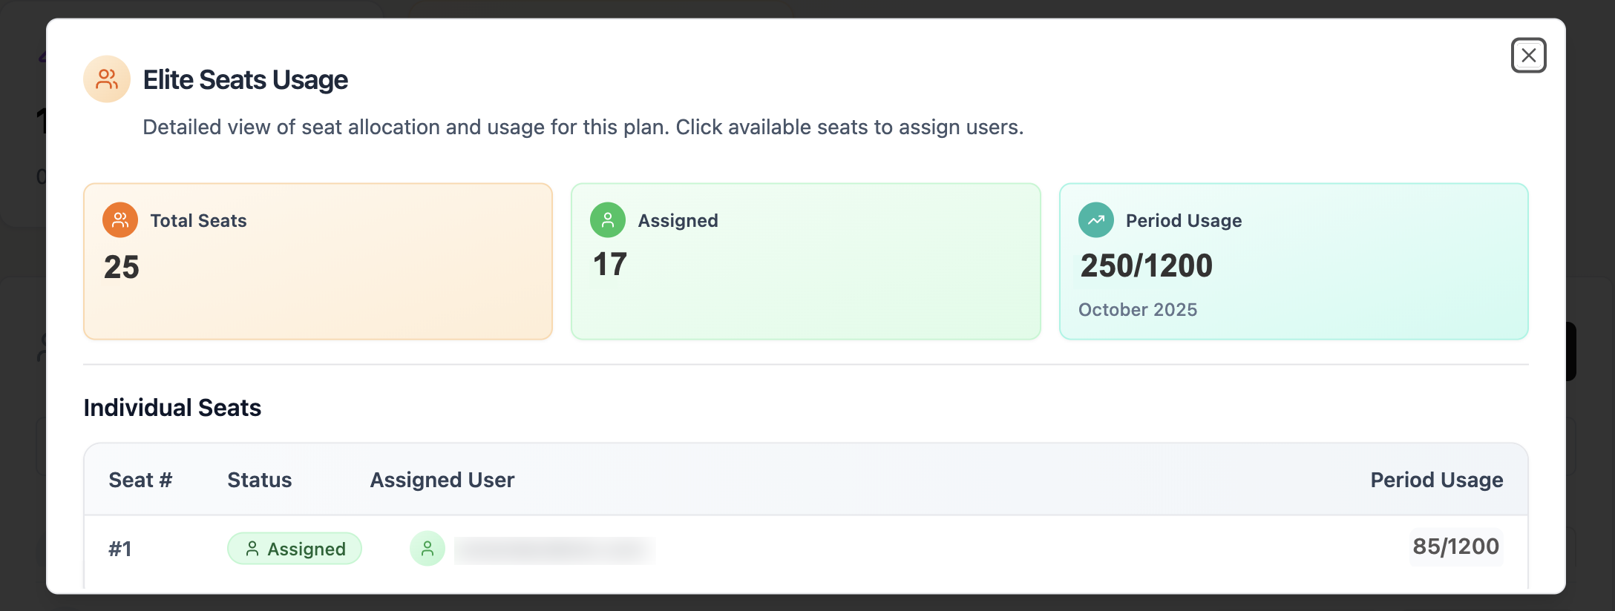Click the 85/1200 usage badge for seat #1
The height and width of the screenshot is (611, 1615).
(1455, 547)
